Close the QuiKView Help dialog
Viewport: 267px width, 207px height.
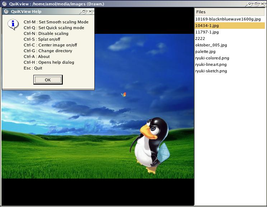coord(90,11)
